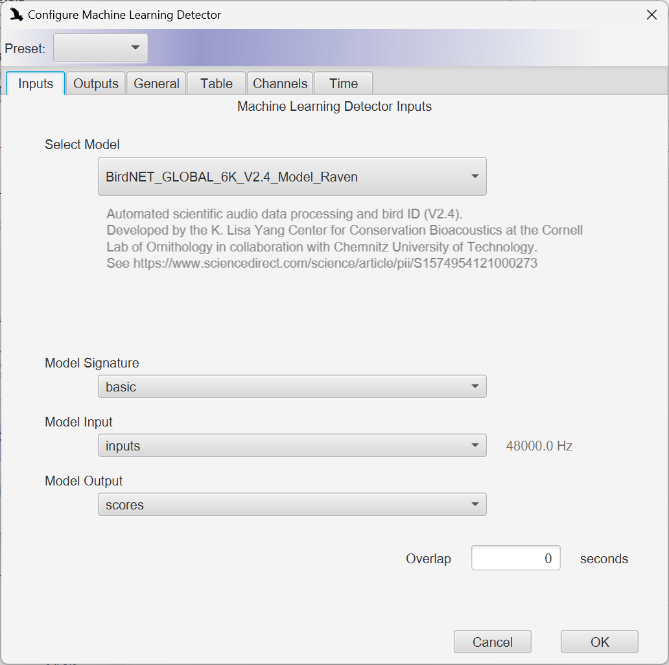Image resolution: width=669 pixels, height=665 pixels.
Task: Confirm settings with the OK button
Action: [x=600, y=642]
